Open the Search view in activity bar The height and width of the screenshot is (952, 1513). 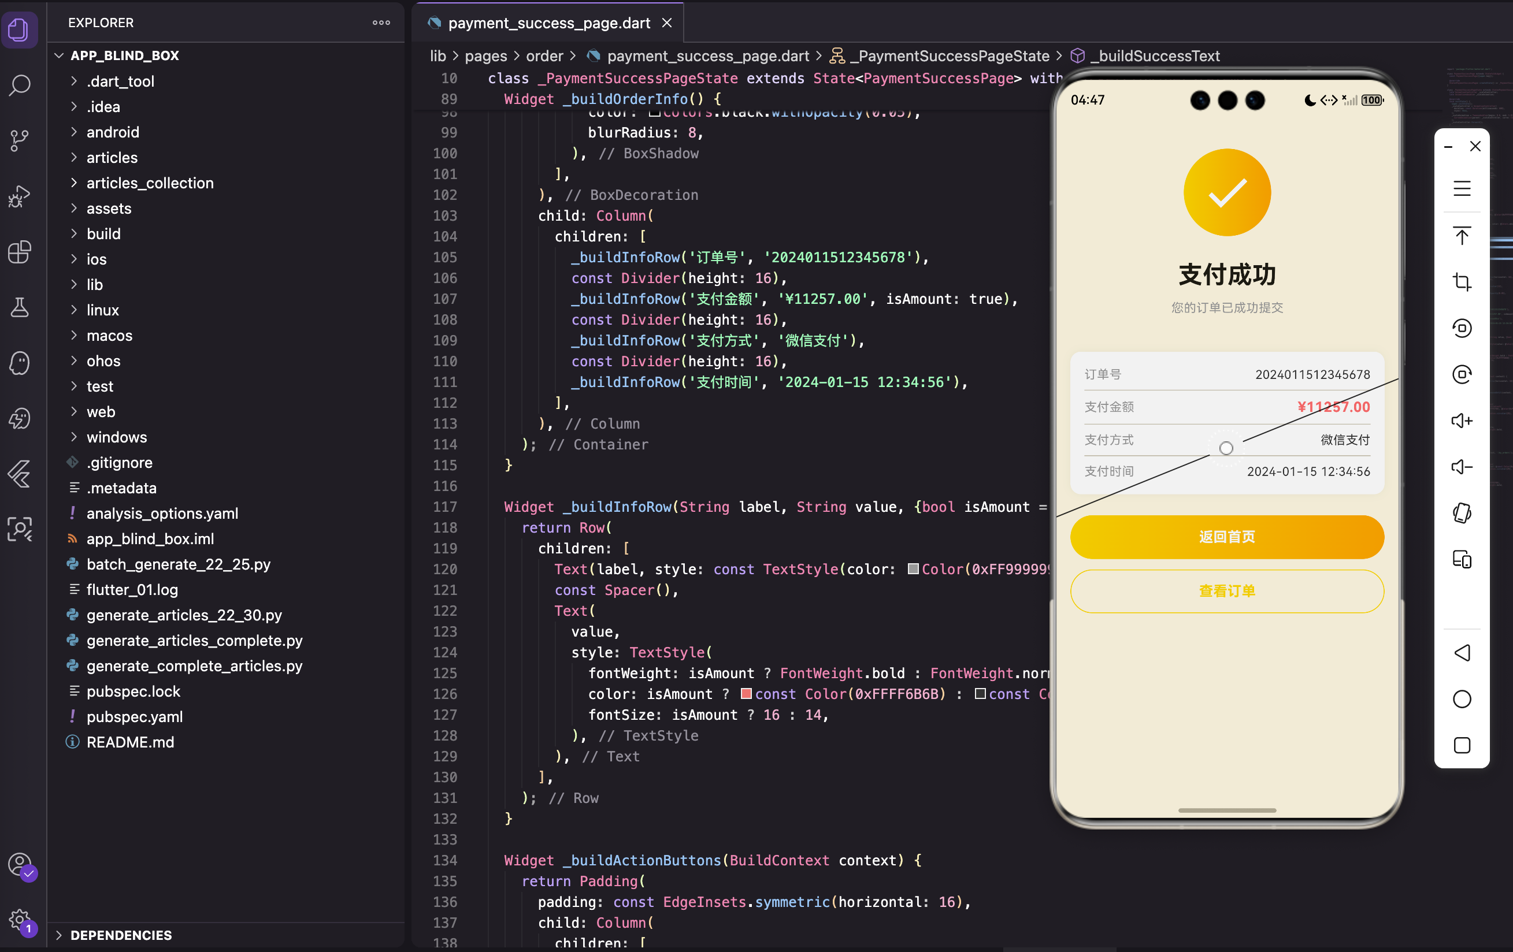pos(20,85)
